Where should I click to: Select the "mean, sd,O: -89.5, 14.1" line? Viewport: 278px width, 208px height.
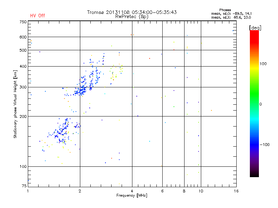point(231,14)
